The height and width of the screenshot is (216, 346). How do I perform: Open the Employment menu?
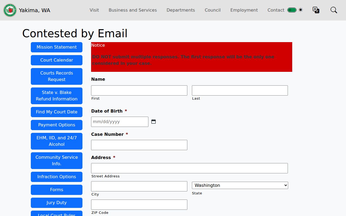coord(244,10)
